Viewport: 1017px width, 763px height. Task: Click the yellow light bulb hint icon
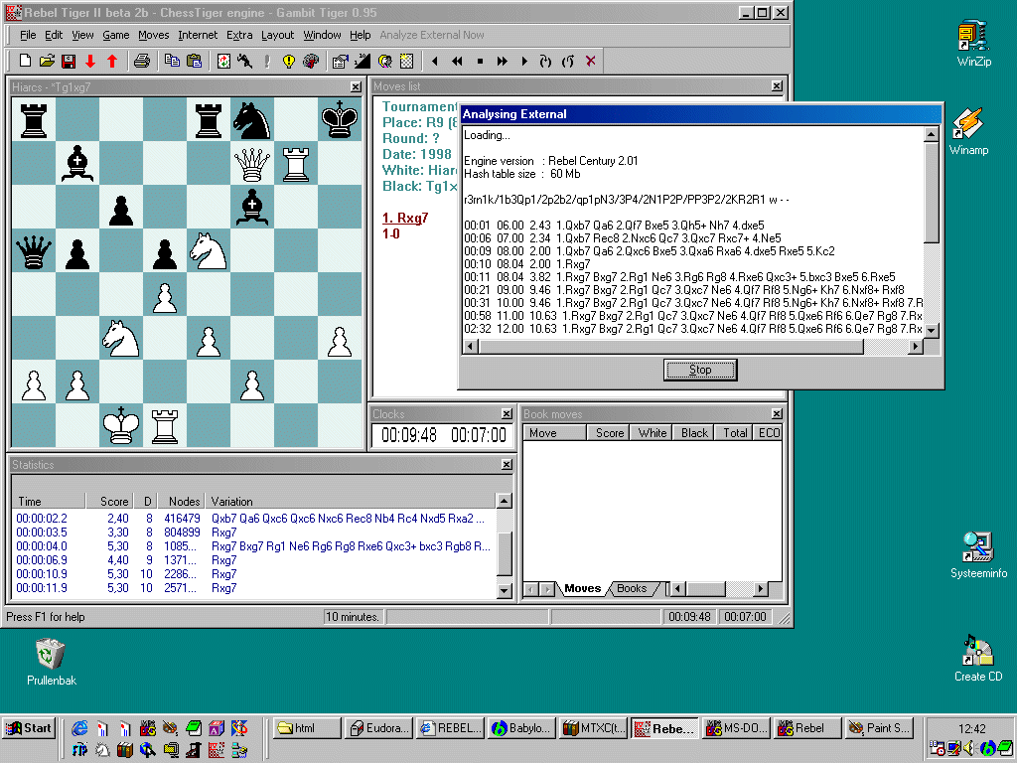[289, 61]
